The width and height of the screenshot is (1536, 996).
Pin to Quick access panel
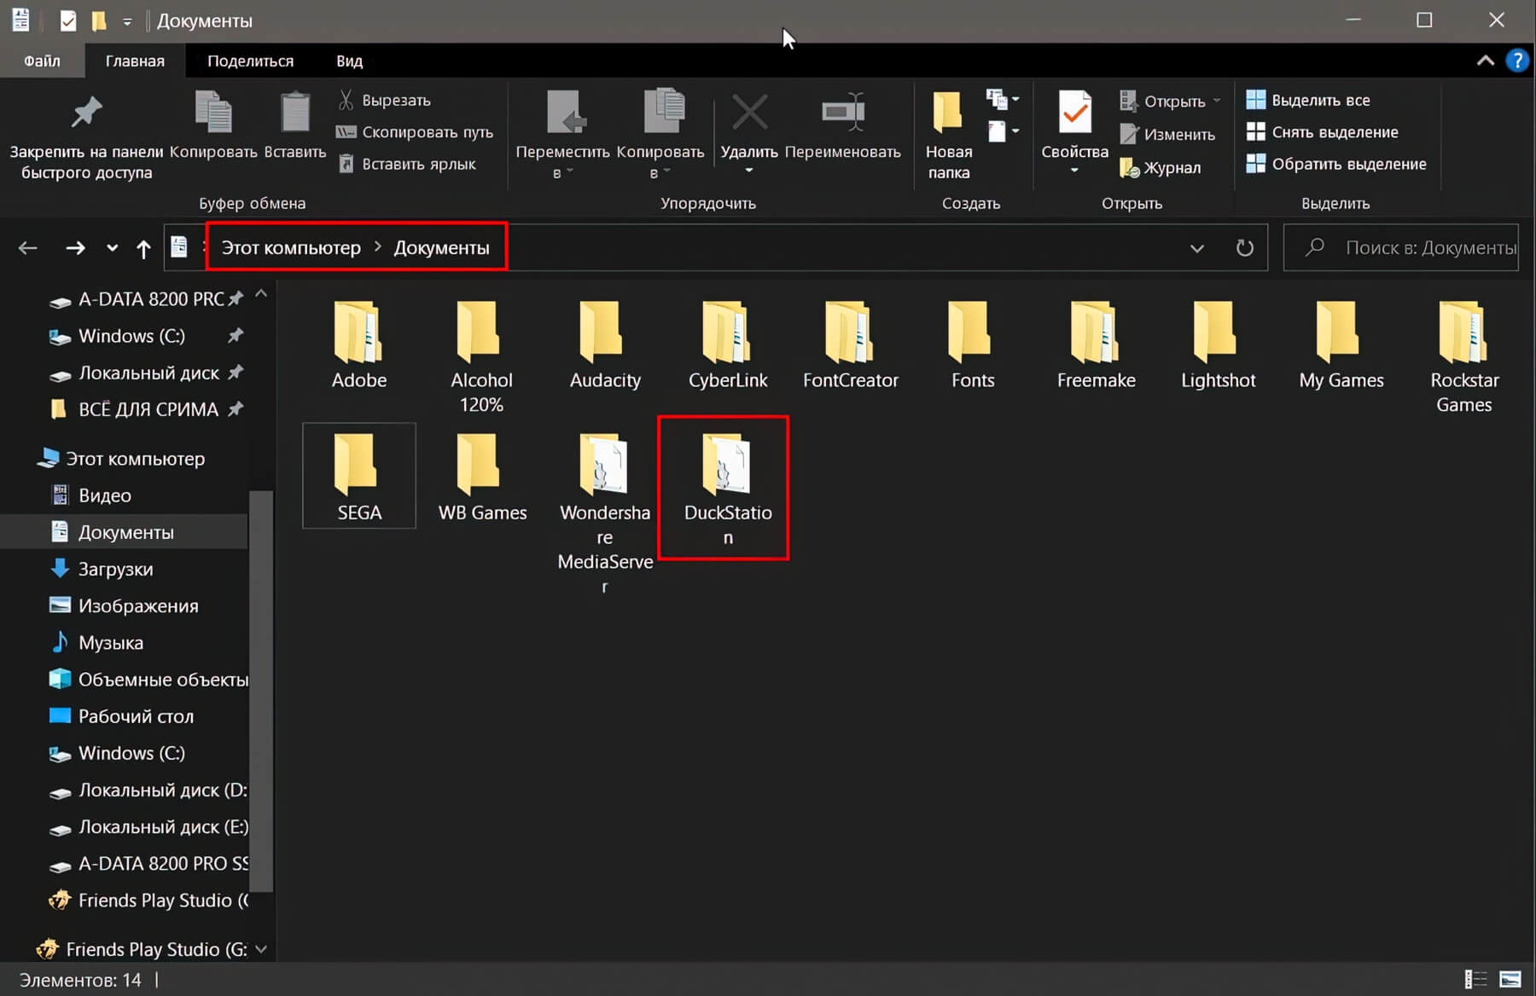pyautogui.click(x=86, y=136)
